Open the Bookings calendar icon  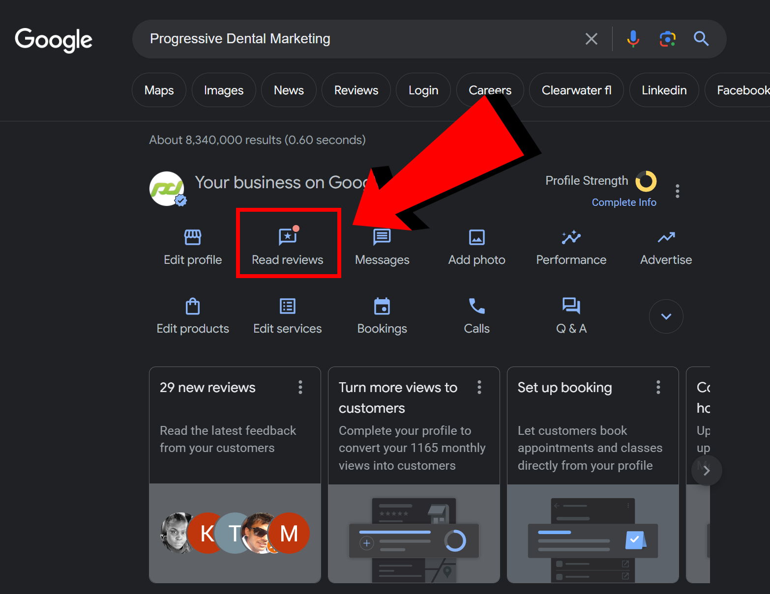(x=382, y=306)
